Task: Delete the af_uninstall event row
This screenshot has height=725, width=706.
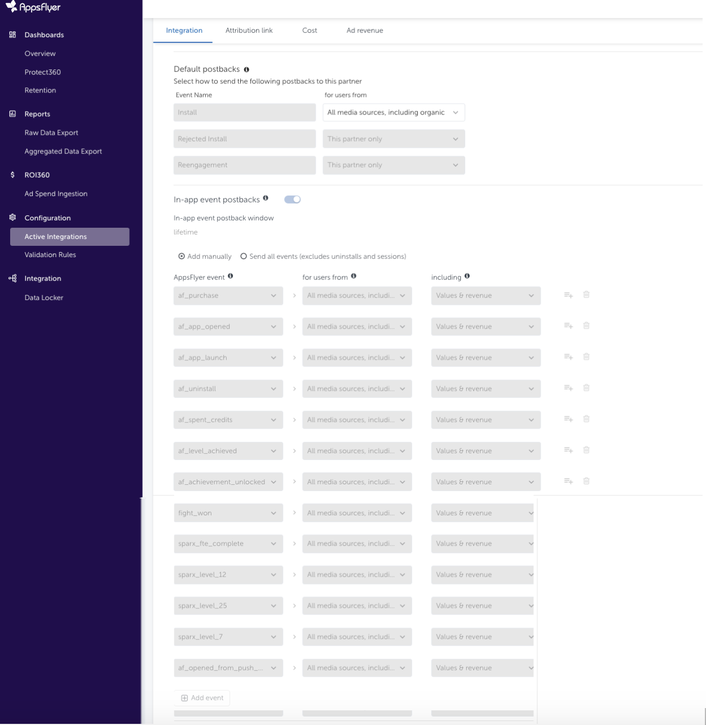Action: 586,388
